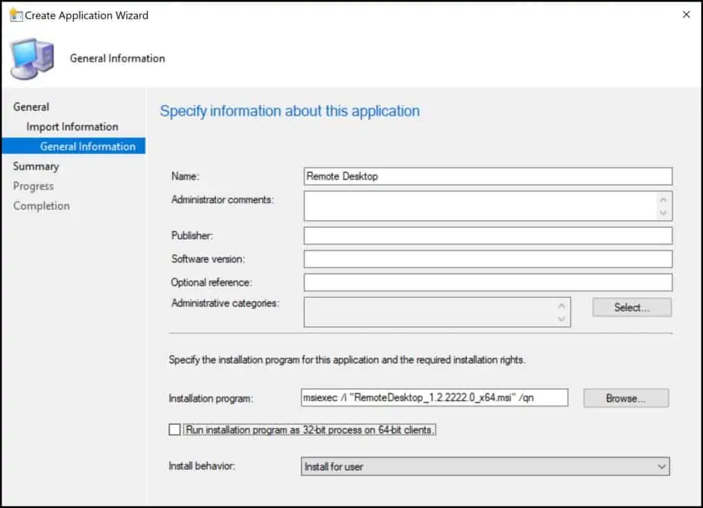Open the Install behavior dropdown
The height and width of the screenshot is (508, 703).
tap(485, 466)
